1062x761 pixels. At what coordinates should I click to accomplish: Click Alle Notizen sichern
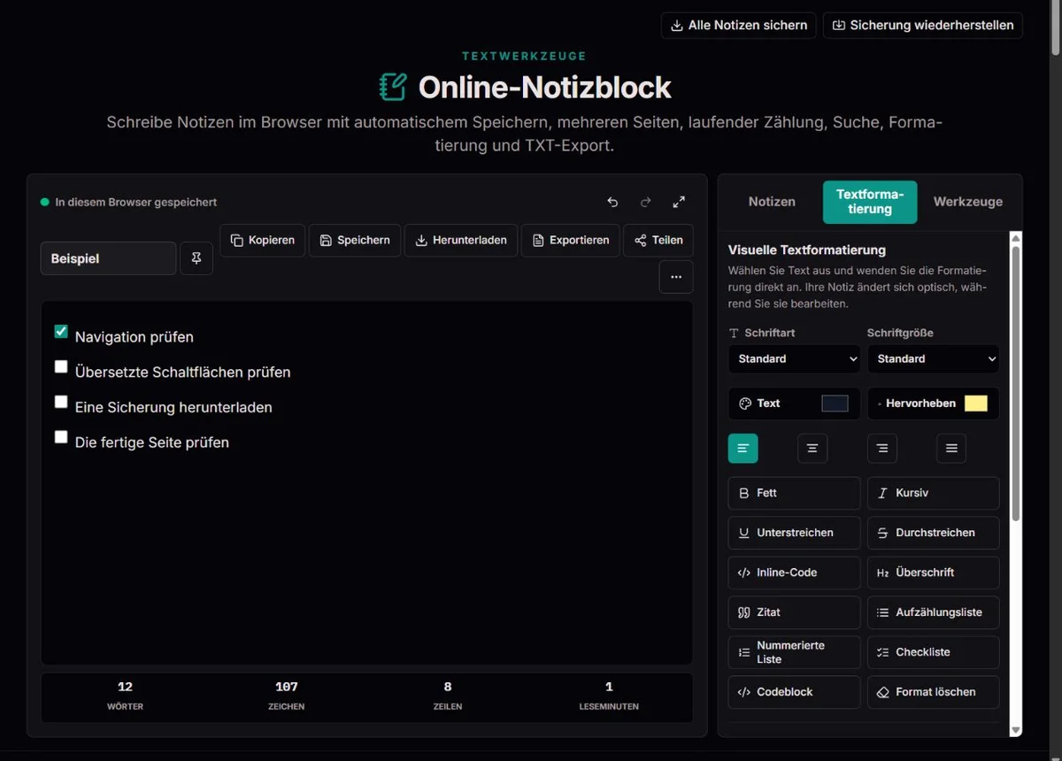click(738, 25)
